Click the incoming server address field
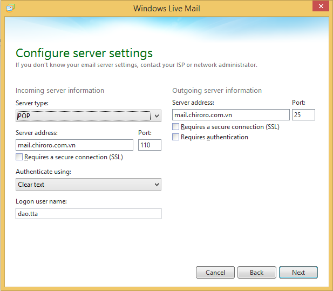This screenshot has height=291, width=333. [x=74, y=145]
